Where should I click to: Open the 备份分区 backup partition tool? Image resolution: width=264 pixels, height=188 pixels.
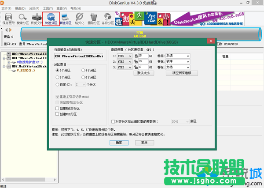coord(108,19)
